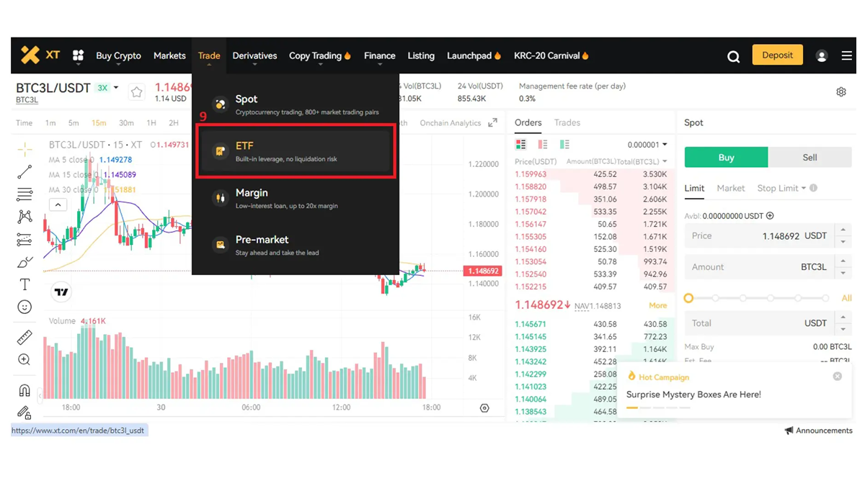Viewport: 865px width, 486px height.
Task: Open the Trade menu in navbar
Action: [209, 56]
